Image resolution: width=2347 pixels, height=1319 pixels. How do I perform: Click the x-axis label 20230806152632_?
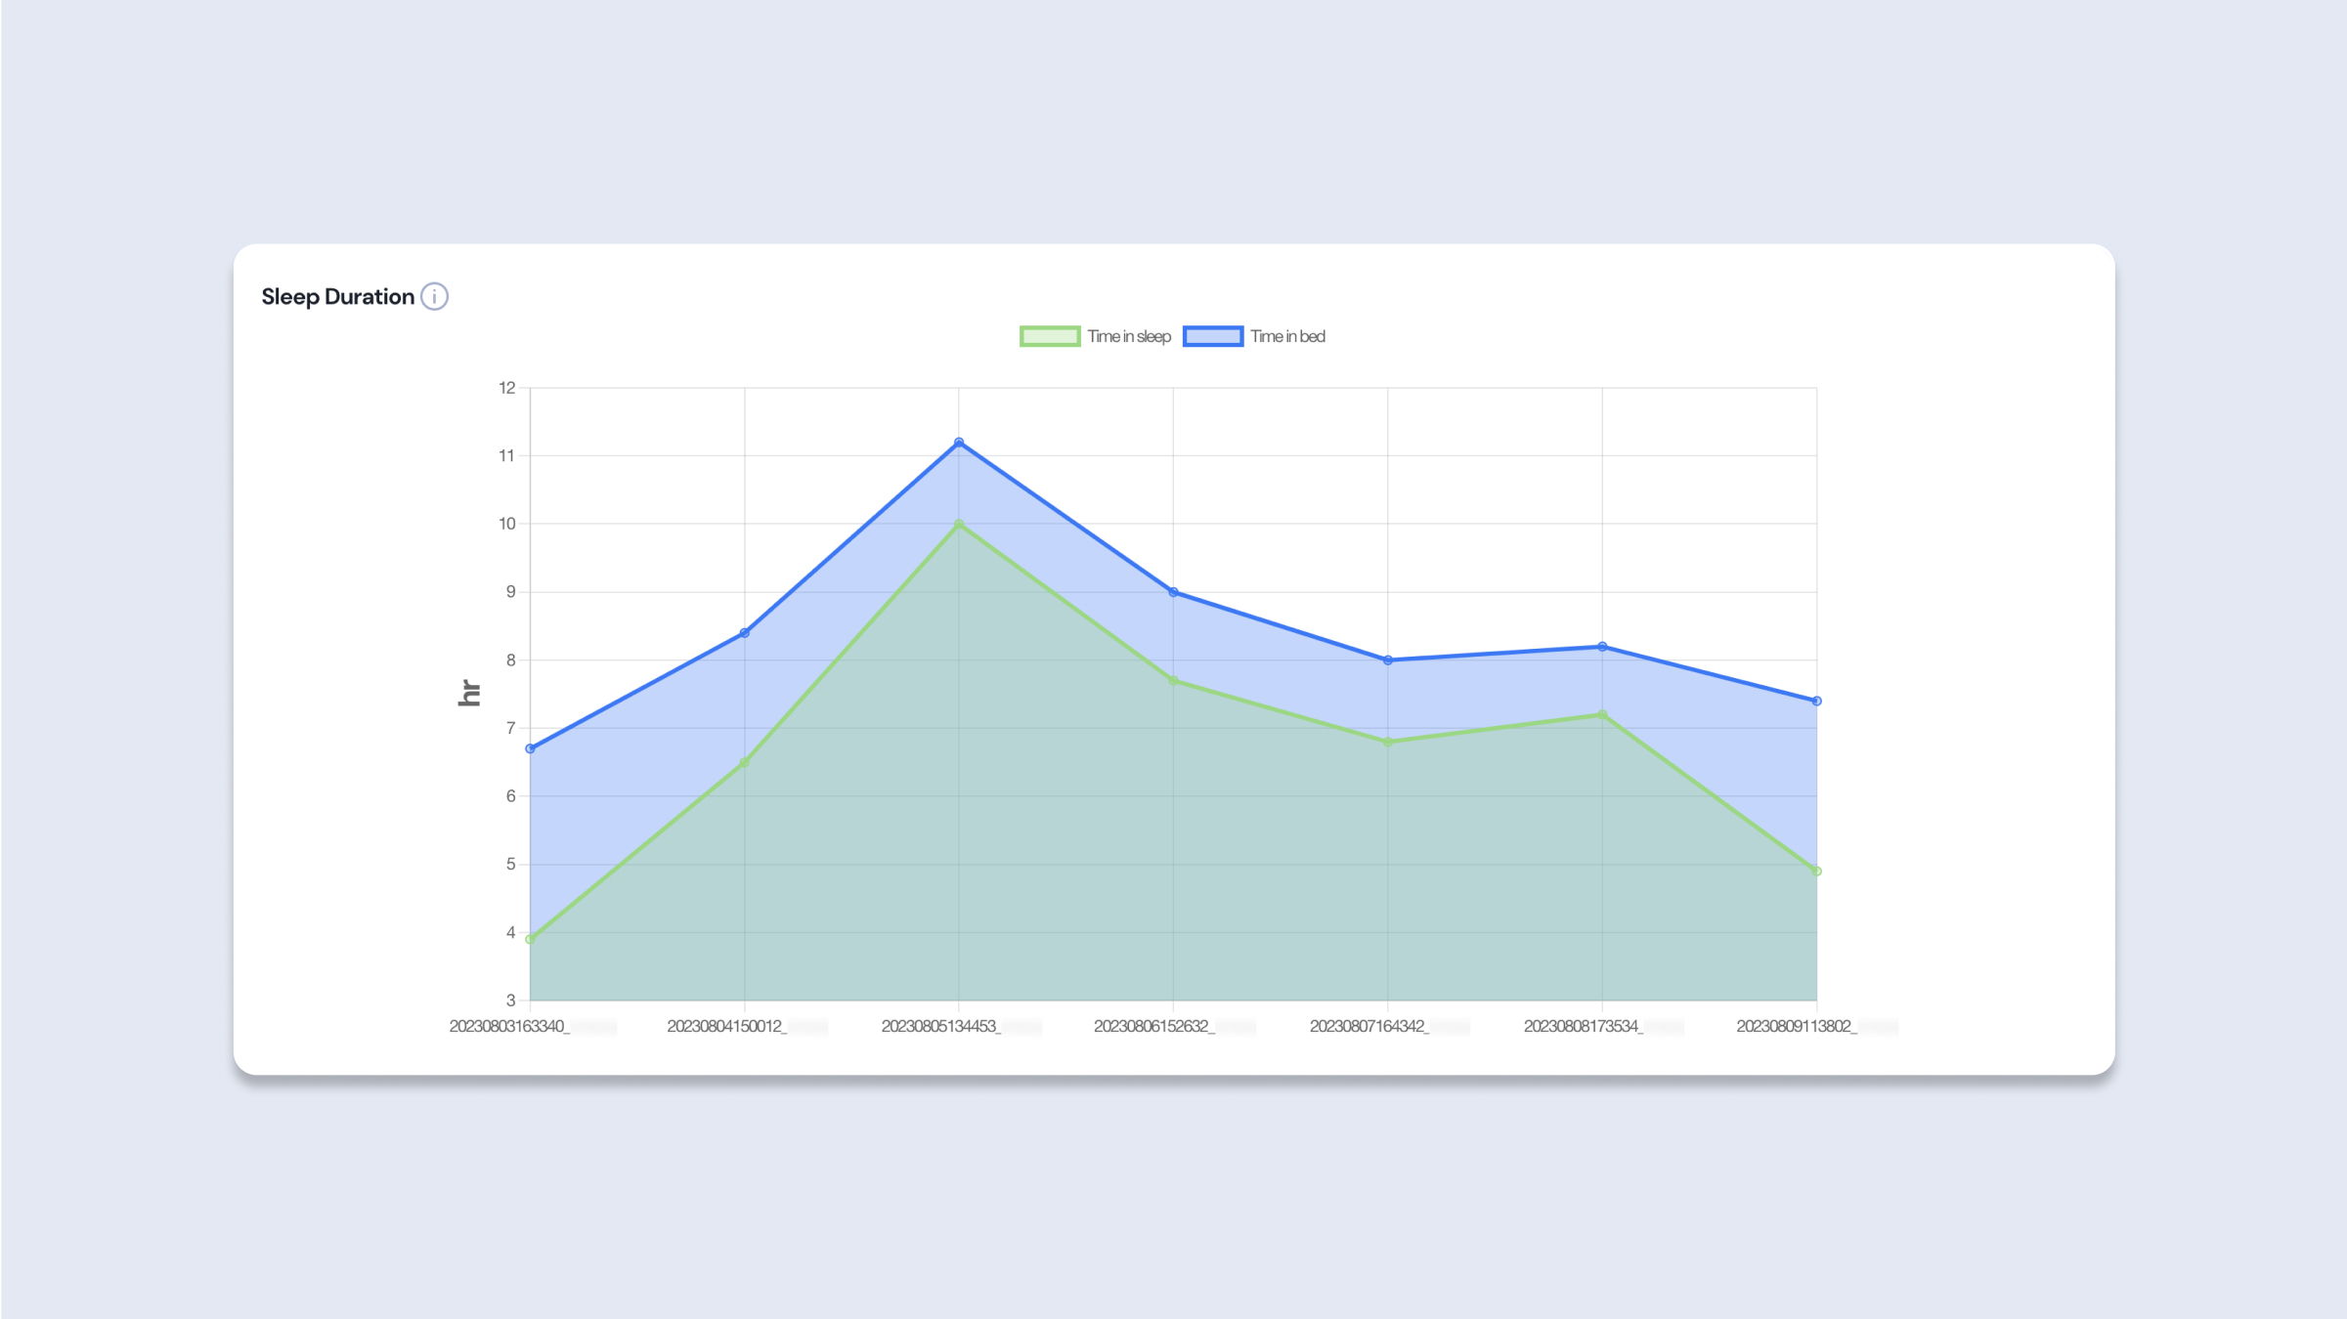coord(1153,1026)
